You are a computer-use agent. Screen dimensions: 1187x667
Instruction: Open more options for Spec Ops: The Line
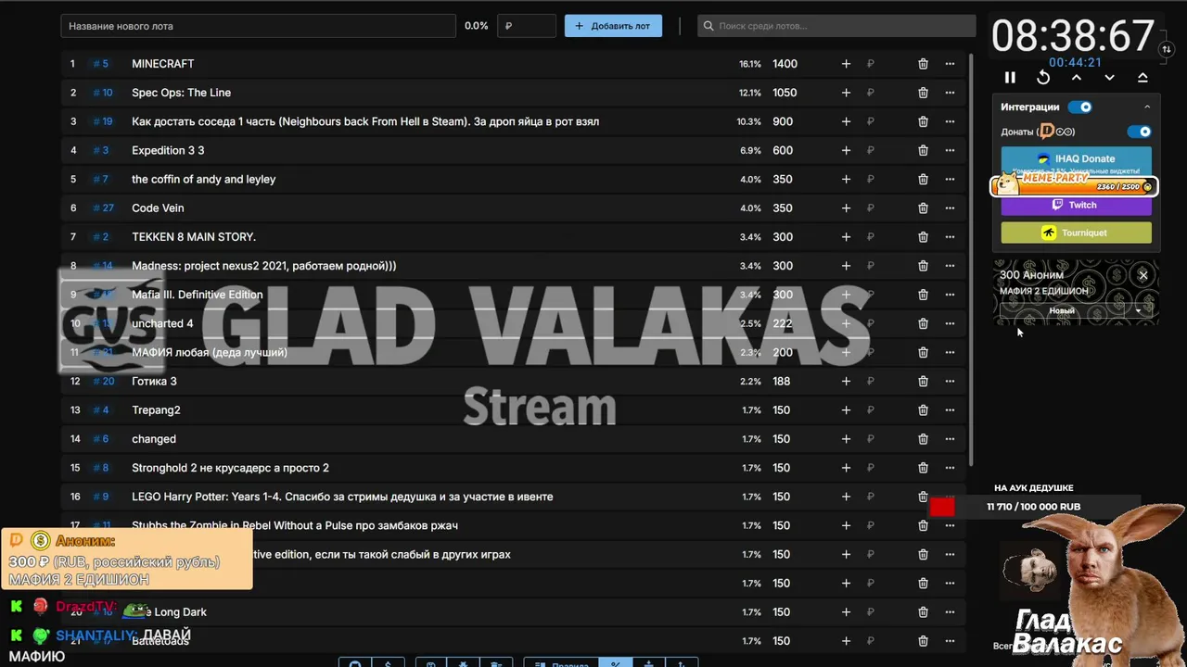pyautogui.click(x=950, y=93)
